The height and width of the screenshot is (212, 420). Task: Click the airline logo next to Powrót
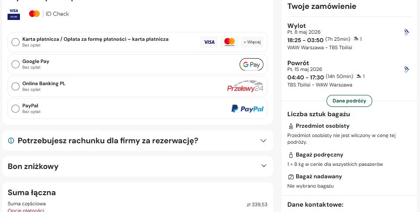tap(407, 70)
